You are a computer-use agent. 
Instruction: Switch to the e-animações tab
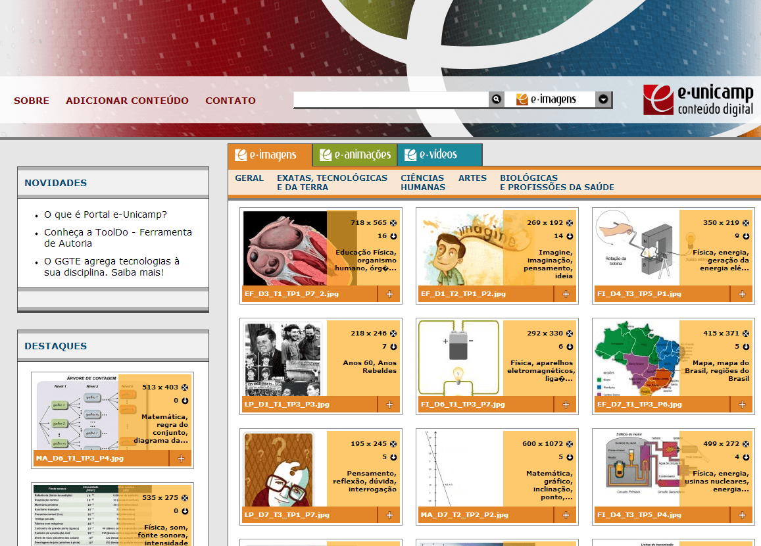coord(355,155)
